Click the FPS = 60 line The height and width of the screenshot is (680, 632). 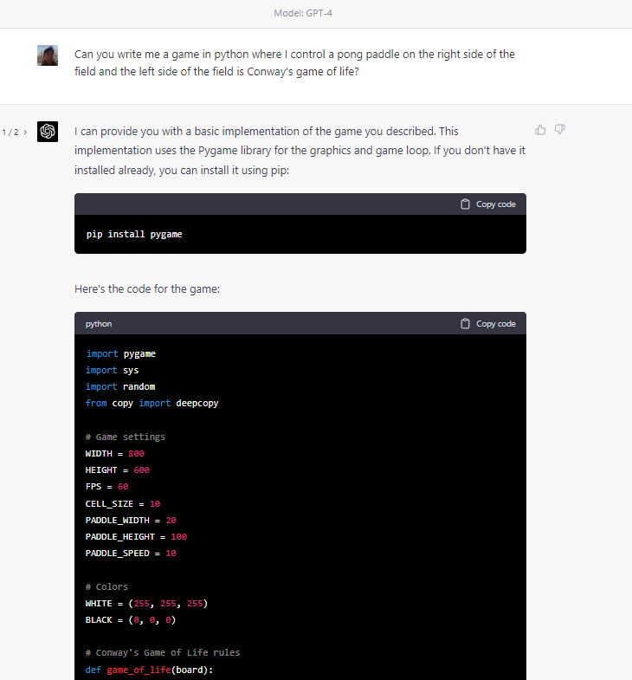(107, 487)
